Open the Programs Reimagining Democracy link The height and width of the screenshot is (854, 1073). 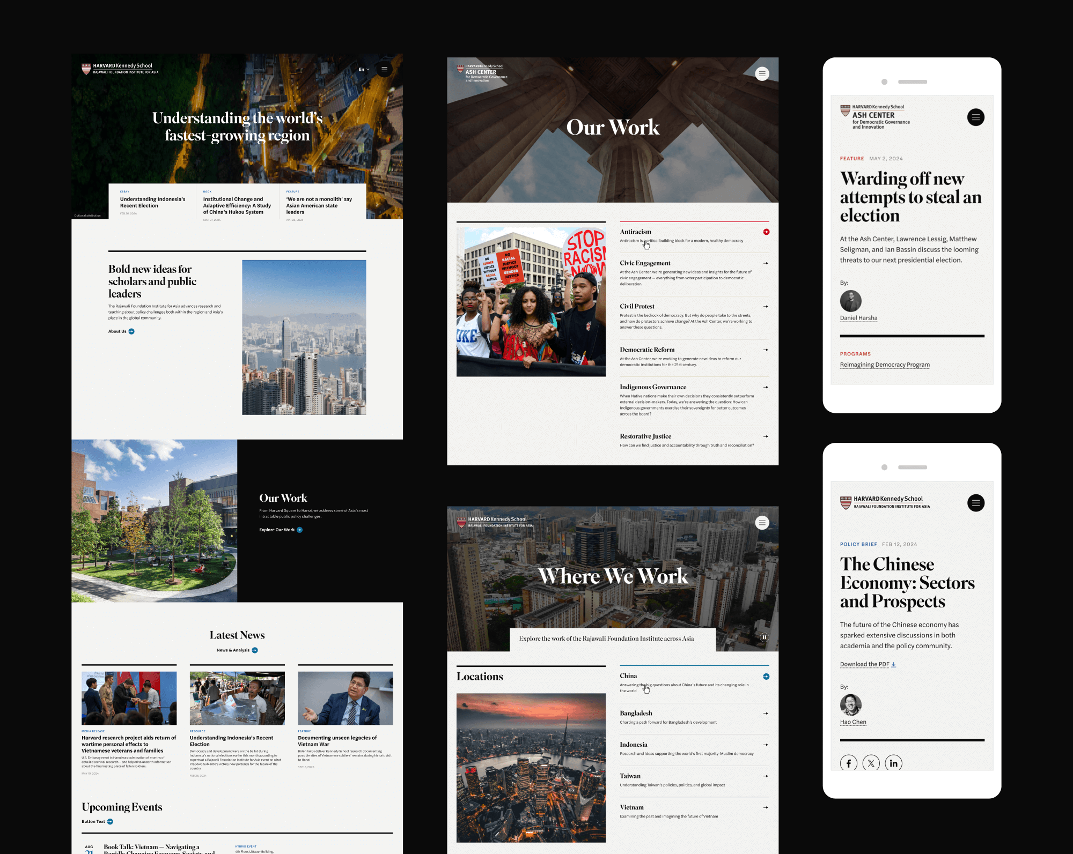pos(884,364)
